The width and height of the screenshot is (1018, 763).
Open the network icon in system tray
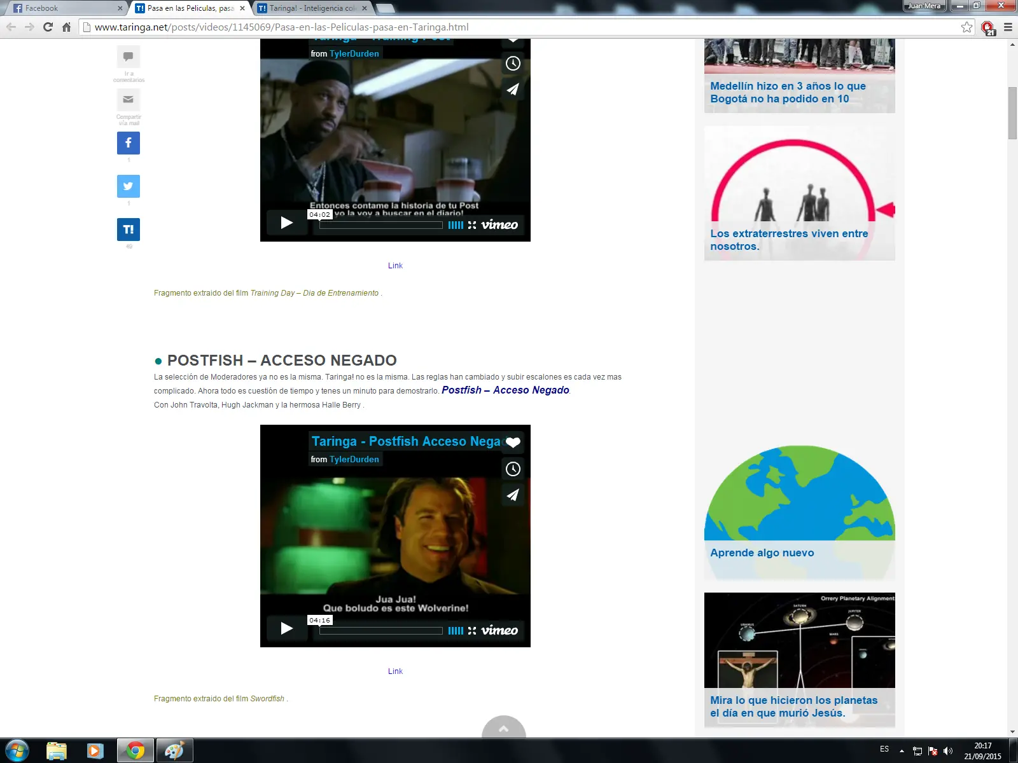point(917,751)
